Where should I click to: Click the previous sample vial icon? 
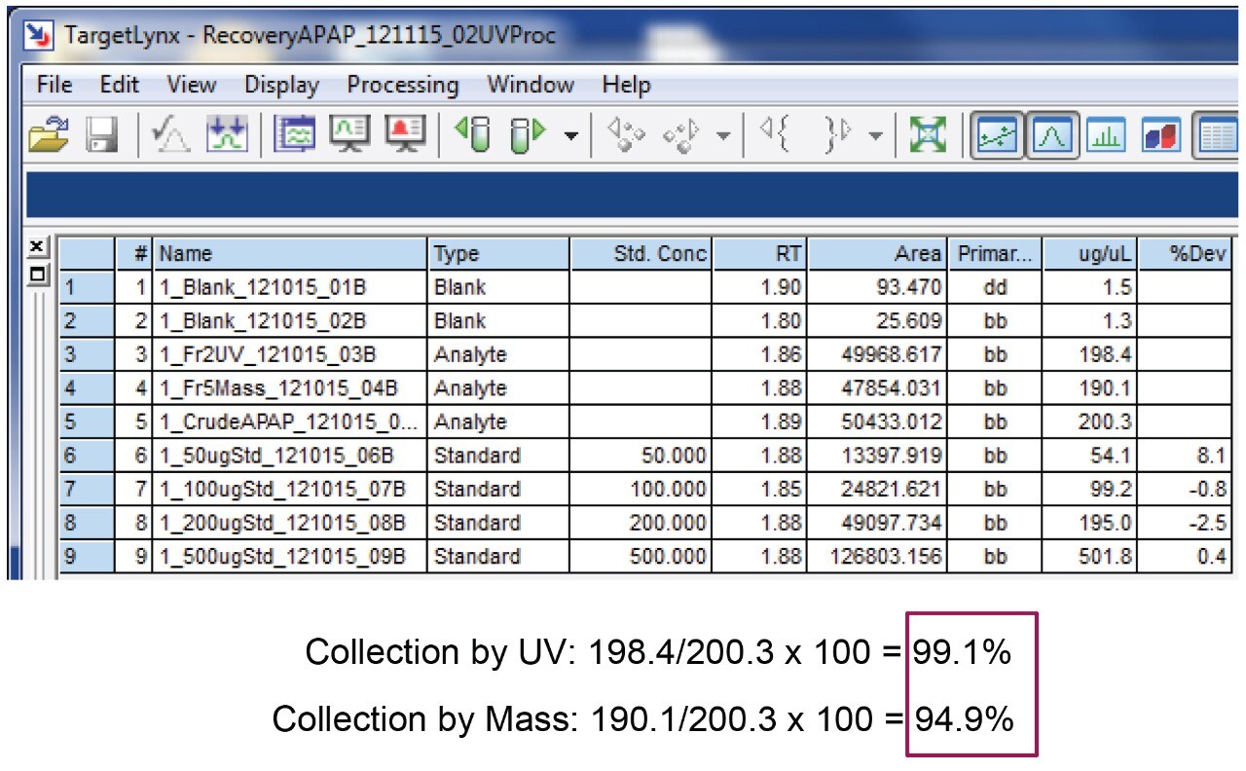470,134
